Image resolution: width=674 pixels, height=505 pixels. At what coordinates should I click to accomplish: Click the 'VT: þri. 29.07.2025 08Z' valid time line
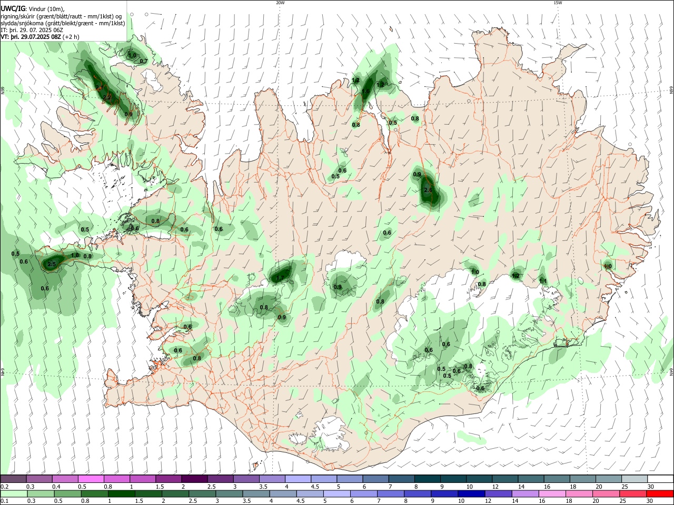pos(40,37)
